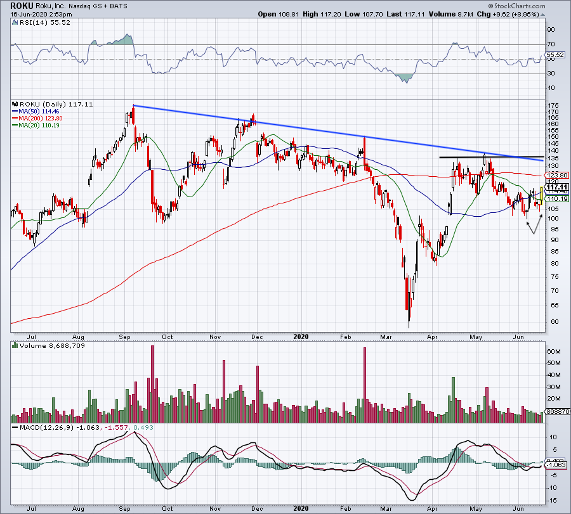Click the 90 RSI axis label
This screenshot has height=514, width=571.
(x=551, y=30)
